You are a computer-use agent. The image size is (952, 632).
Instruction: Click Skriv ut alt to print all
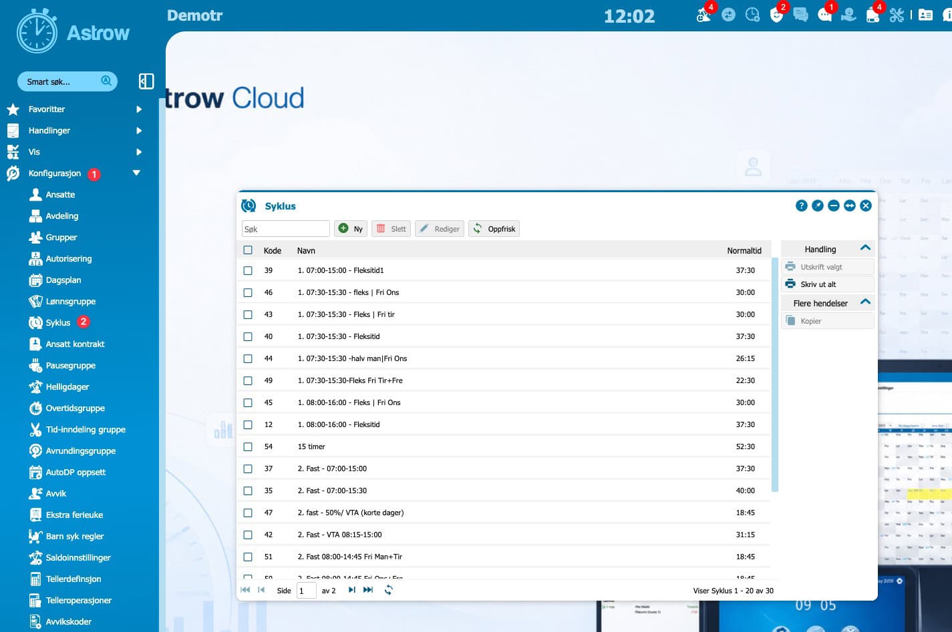tap(828, 284)
